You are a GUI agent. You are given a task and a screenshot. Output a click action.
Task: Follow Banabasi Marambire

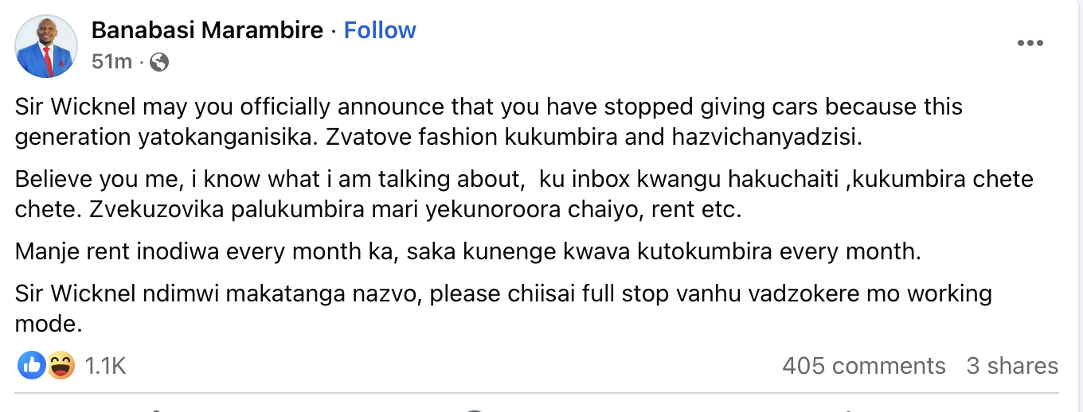click(380, 30)
